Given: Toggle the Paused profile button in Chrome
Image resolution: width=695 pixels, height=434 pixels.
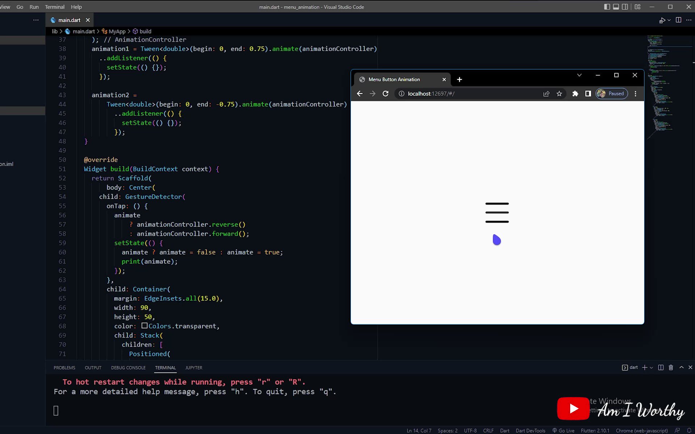Looking at the screenshot, I should (x=611, y=93).
